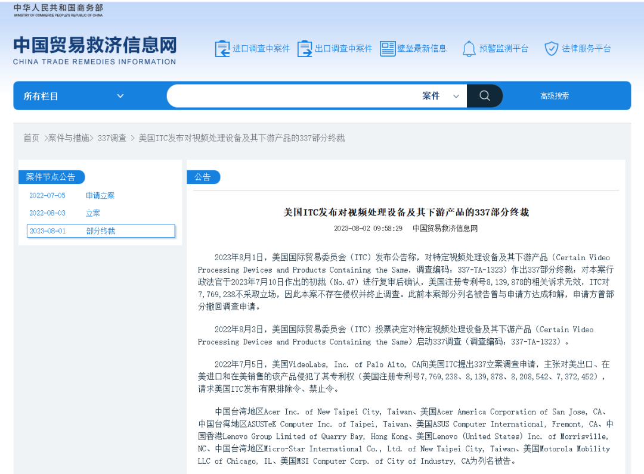Click the trade barrier news icon
The height and width of the screenshot is (474, 644).
pos(388,49)
